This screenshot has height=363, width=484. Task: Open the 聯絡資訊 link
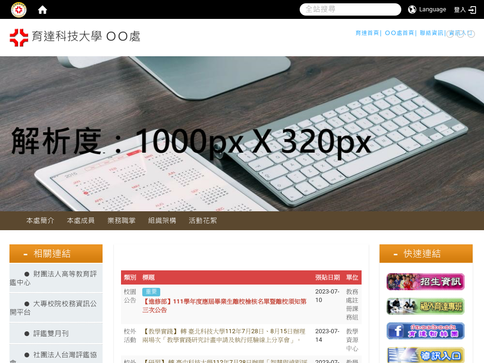click(431, 33)
